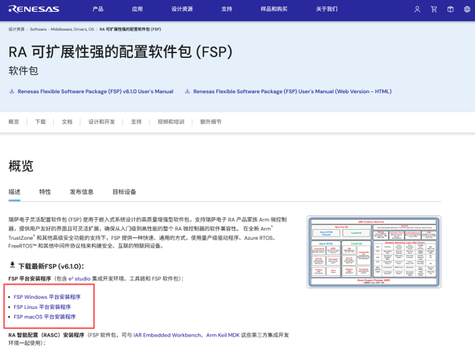Jump to 视频和培训 section anchor
The width and height of the screenshot is (475, 355).
point(171,122)
